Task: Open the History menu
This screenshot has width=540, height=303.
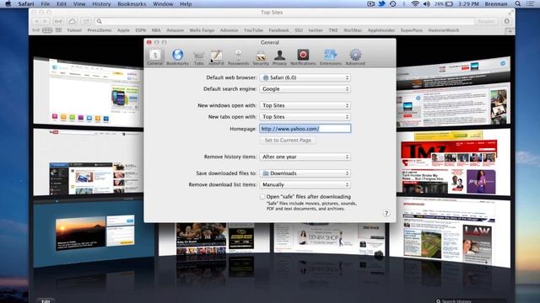Action: coord(101,3)
